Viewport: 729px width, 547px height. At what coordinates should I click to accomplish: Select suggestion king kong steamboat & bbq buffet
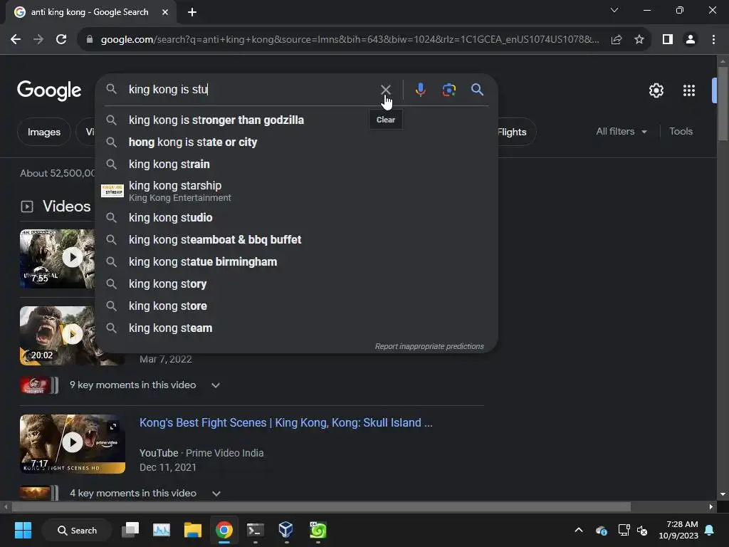[x=296, y=240]
